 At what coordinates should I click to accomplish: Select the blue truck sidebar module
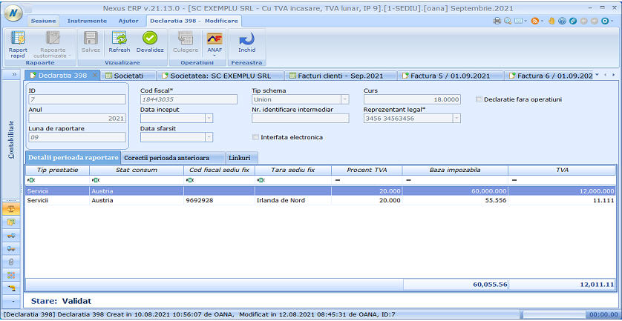pos(11,248)
